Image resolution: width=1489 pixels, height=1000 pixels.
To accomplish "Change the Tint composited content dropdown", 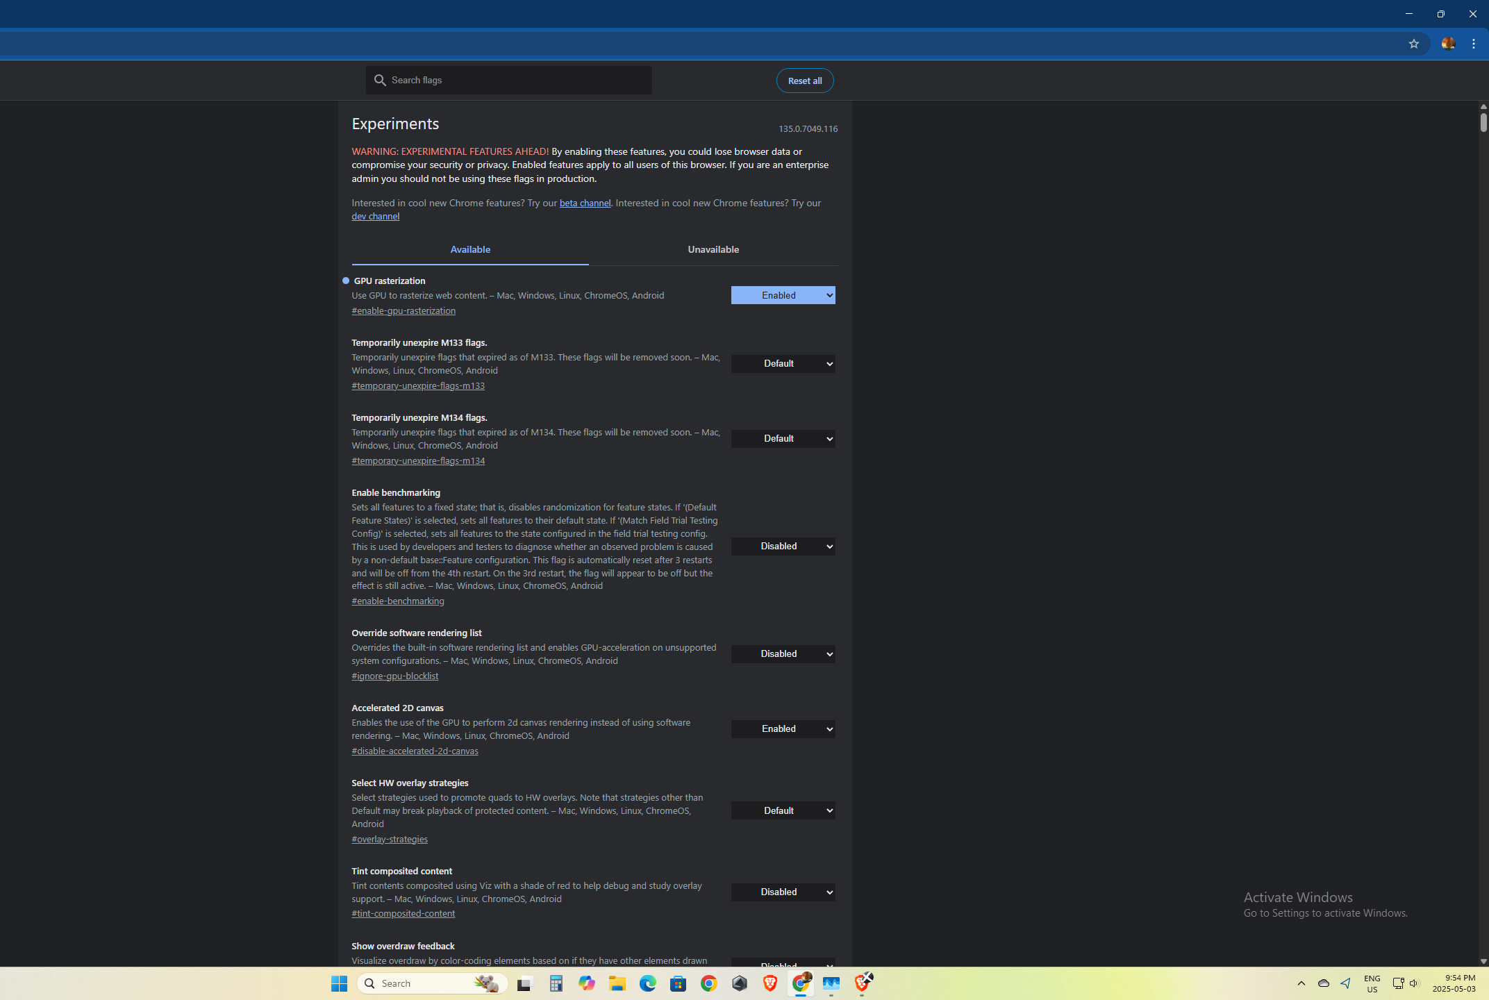I will (x=783, y=892).
